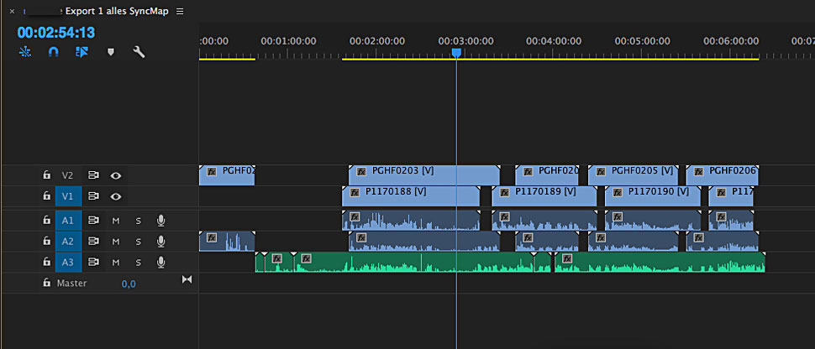This screenshot has width=815, height=349.
Task: Click the Master volume value 0,0
Action: 129,284
